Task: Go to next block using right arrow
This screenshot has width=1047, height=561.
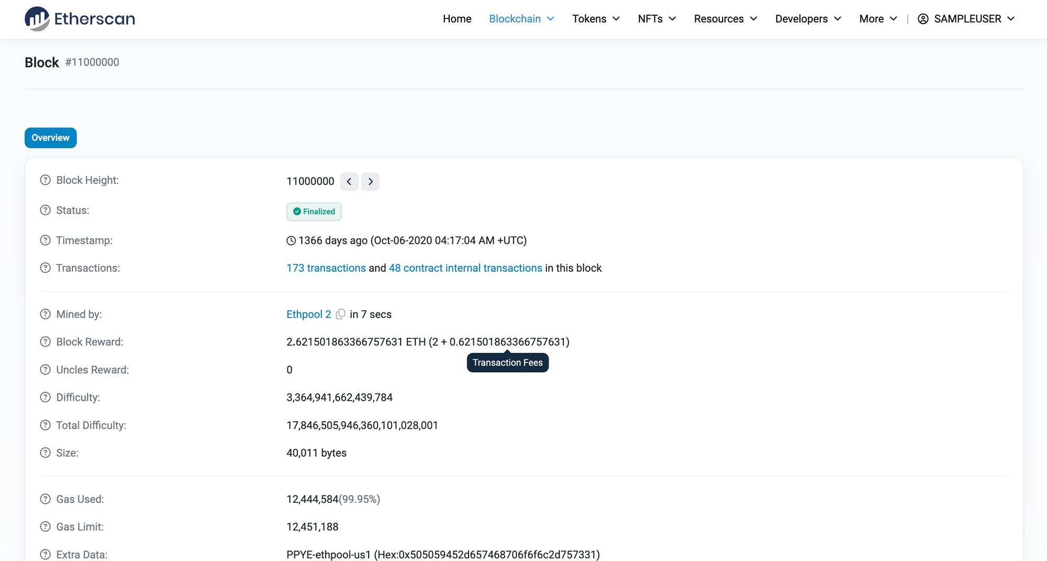Action: pyautogui.click(x=370, y=182)
